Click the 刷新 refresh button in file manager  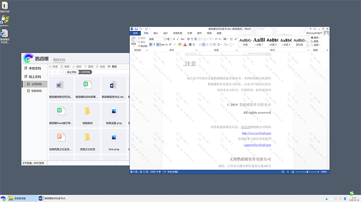coord(112,67)
